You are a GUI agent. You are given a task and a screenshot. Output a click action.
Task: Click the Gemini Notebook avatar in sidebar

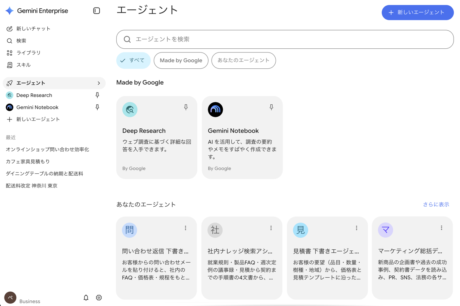coord(9,107)
